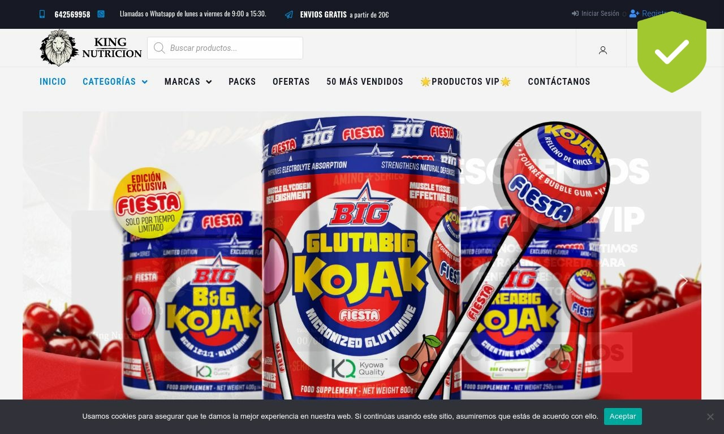Open the OFERTAS menu item
The height and width of the screenshot is (434, 724).
tap(291, 81)
